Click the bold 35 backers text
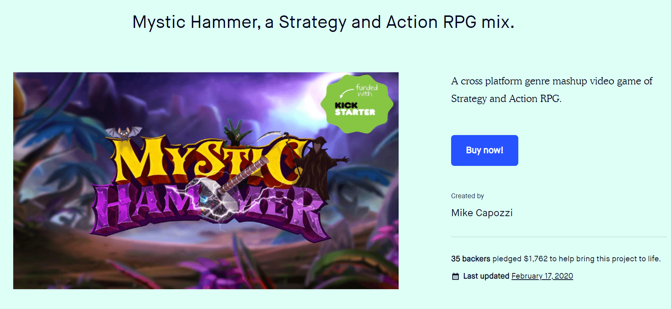Screen dimensions: 671x309 click(x=470, y=259)
